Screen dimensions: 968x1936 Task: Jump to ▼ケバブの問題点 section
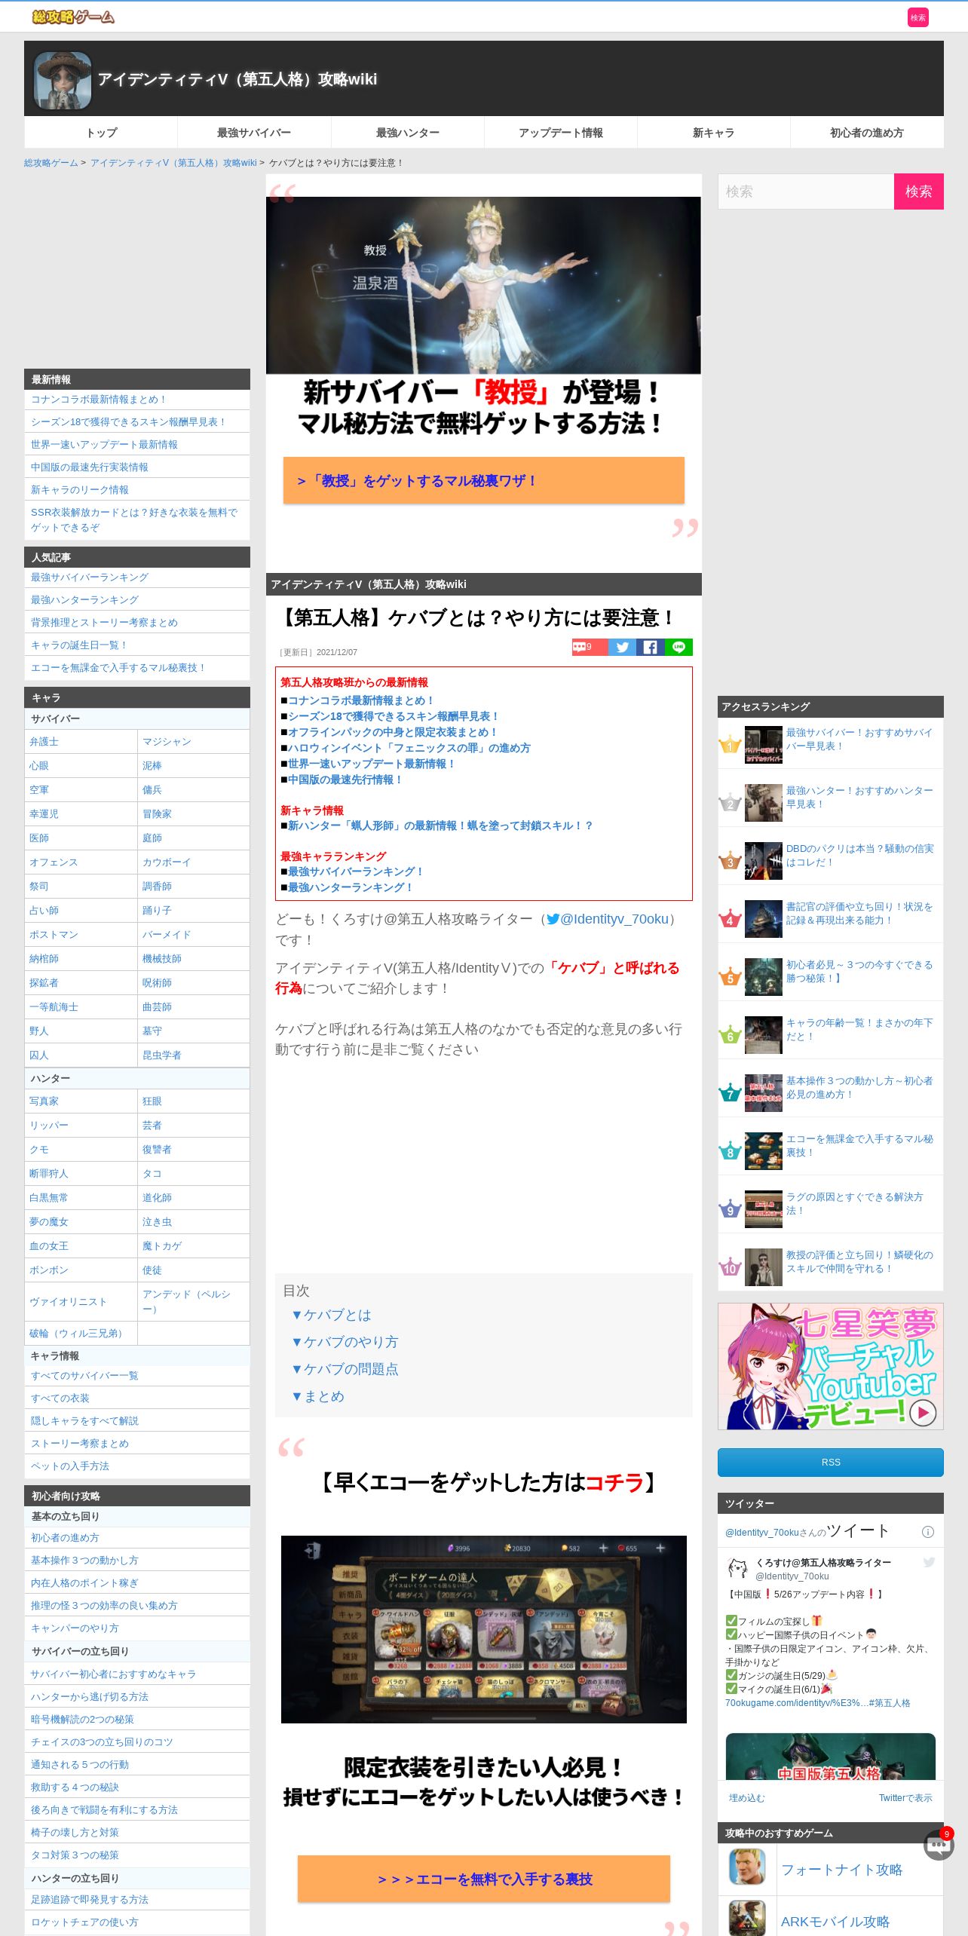coord(345,1369)
